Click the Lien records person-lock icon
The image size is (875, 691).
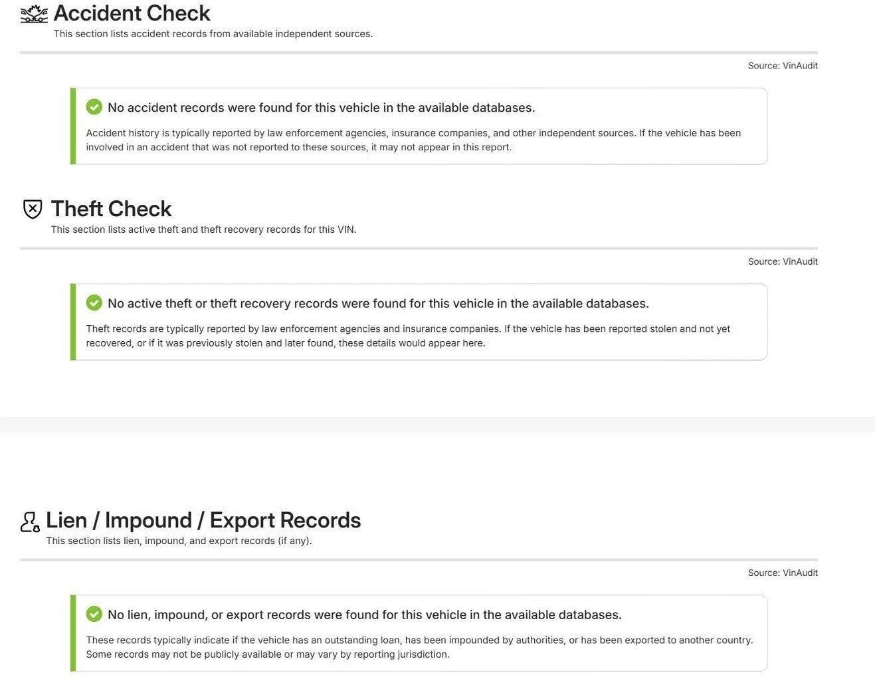pos(30,521)
